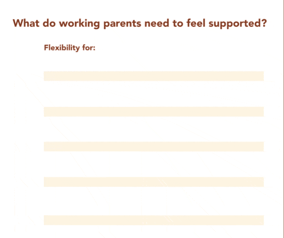Click the third (middle) beige bar
Screen dimensions: 284x238
[x=153, y=146]
